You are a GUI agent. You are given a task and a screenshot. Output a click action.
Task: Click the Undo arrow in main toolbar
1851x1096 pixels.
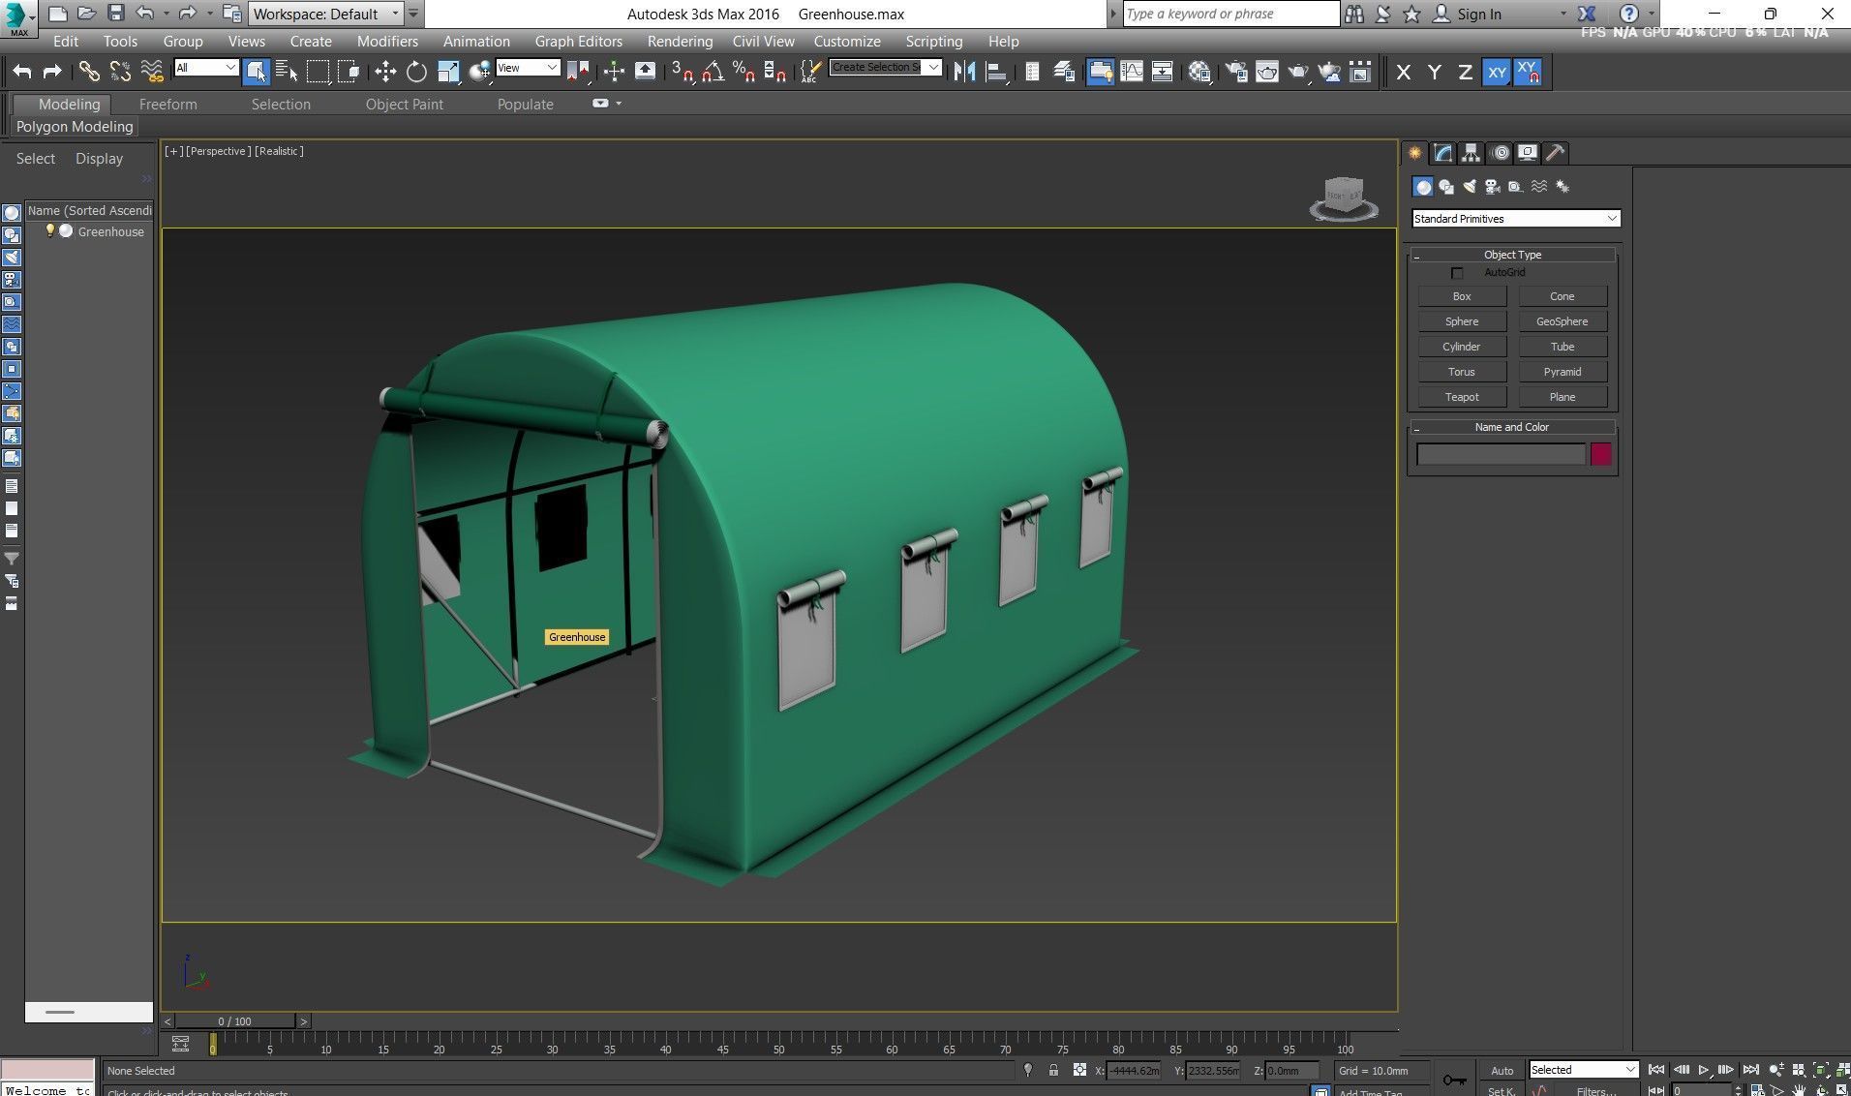tap(22, 72)
